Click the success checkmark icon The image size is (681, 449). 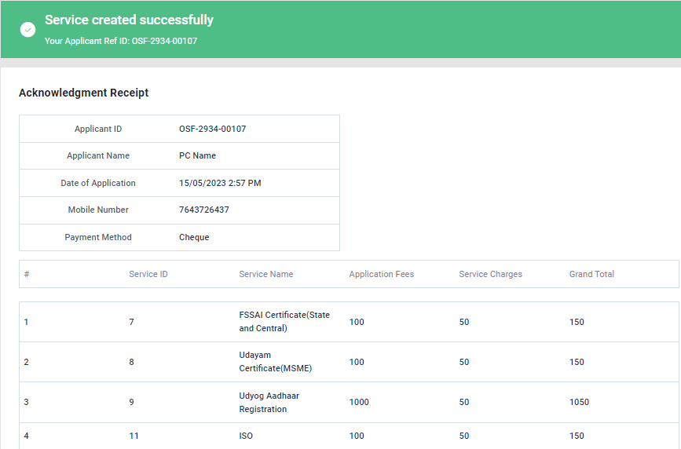(x=28, y=30)
